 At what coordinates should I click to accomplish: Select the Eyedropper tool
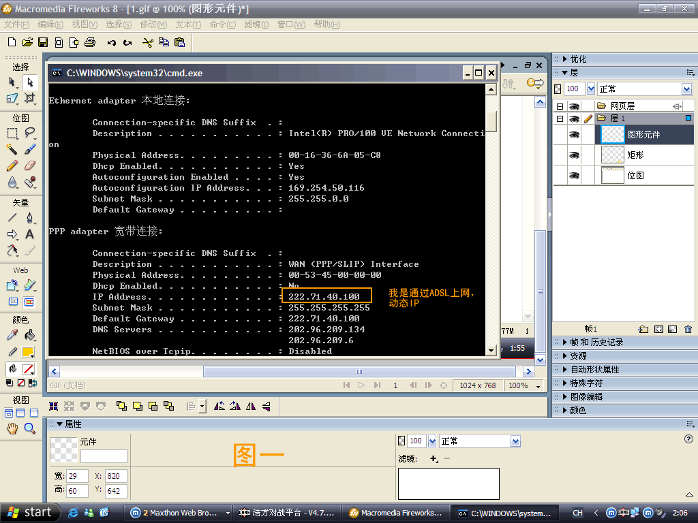[12, 335]
